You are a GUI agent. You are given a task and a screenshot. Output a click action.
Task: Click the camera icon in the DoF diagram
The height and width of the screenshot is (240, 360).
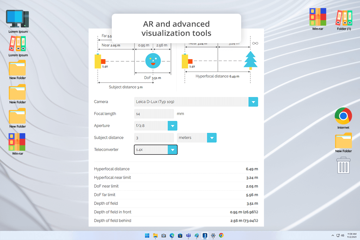(100, 61)
